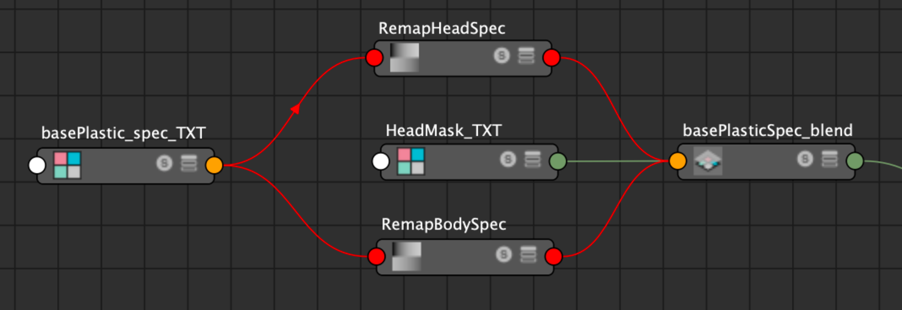This screenshot has width=902, height=310.
Task: Click the RemapBodySpec node title label
Action: (443, 225)
